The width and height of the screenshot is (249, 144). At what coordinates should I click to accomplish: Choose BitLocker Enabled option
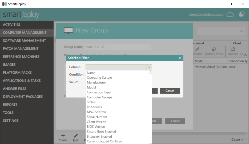99,137
